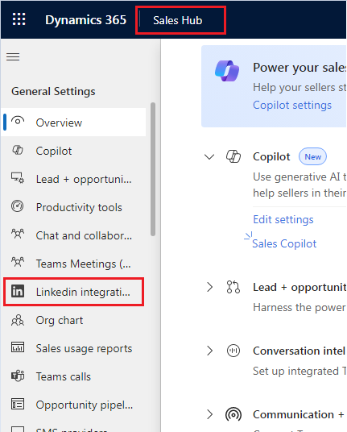Screen dimensions: 347x432
Task: Click the New badge beside Copilot
Action: (x=312, y=157)
